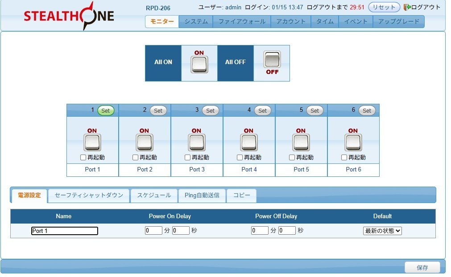Click the Set button for port 2
Viewport: 451px width, 277px height.
[x=158, y=110]
